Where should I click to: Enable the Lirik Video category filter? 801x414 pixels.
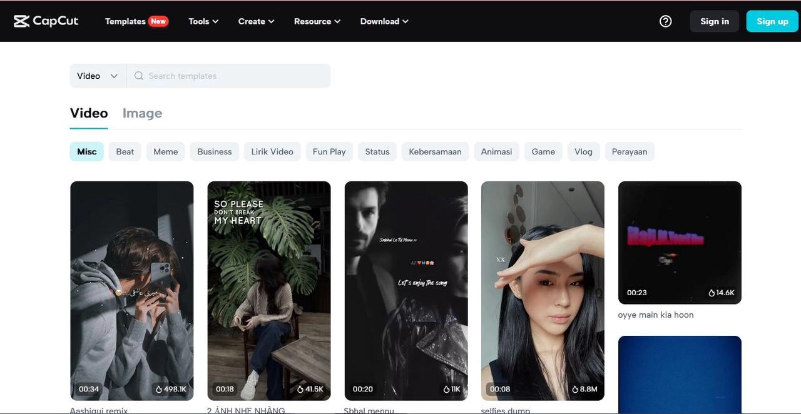tap(272, 151)
